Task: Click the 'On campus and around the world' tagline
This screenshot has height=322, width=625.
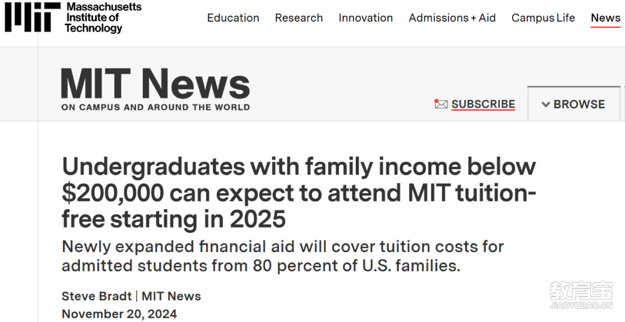Action: coord(155,108)
